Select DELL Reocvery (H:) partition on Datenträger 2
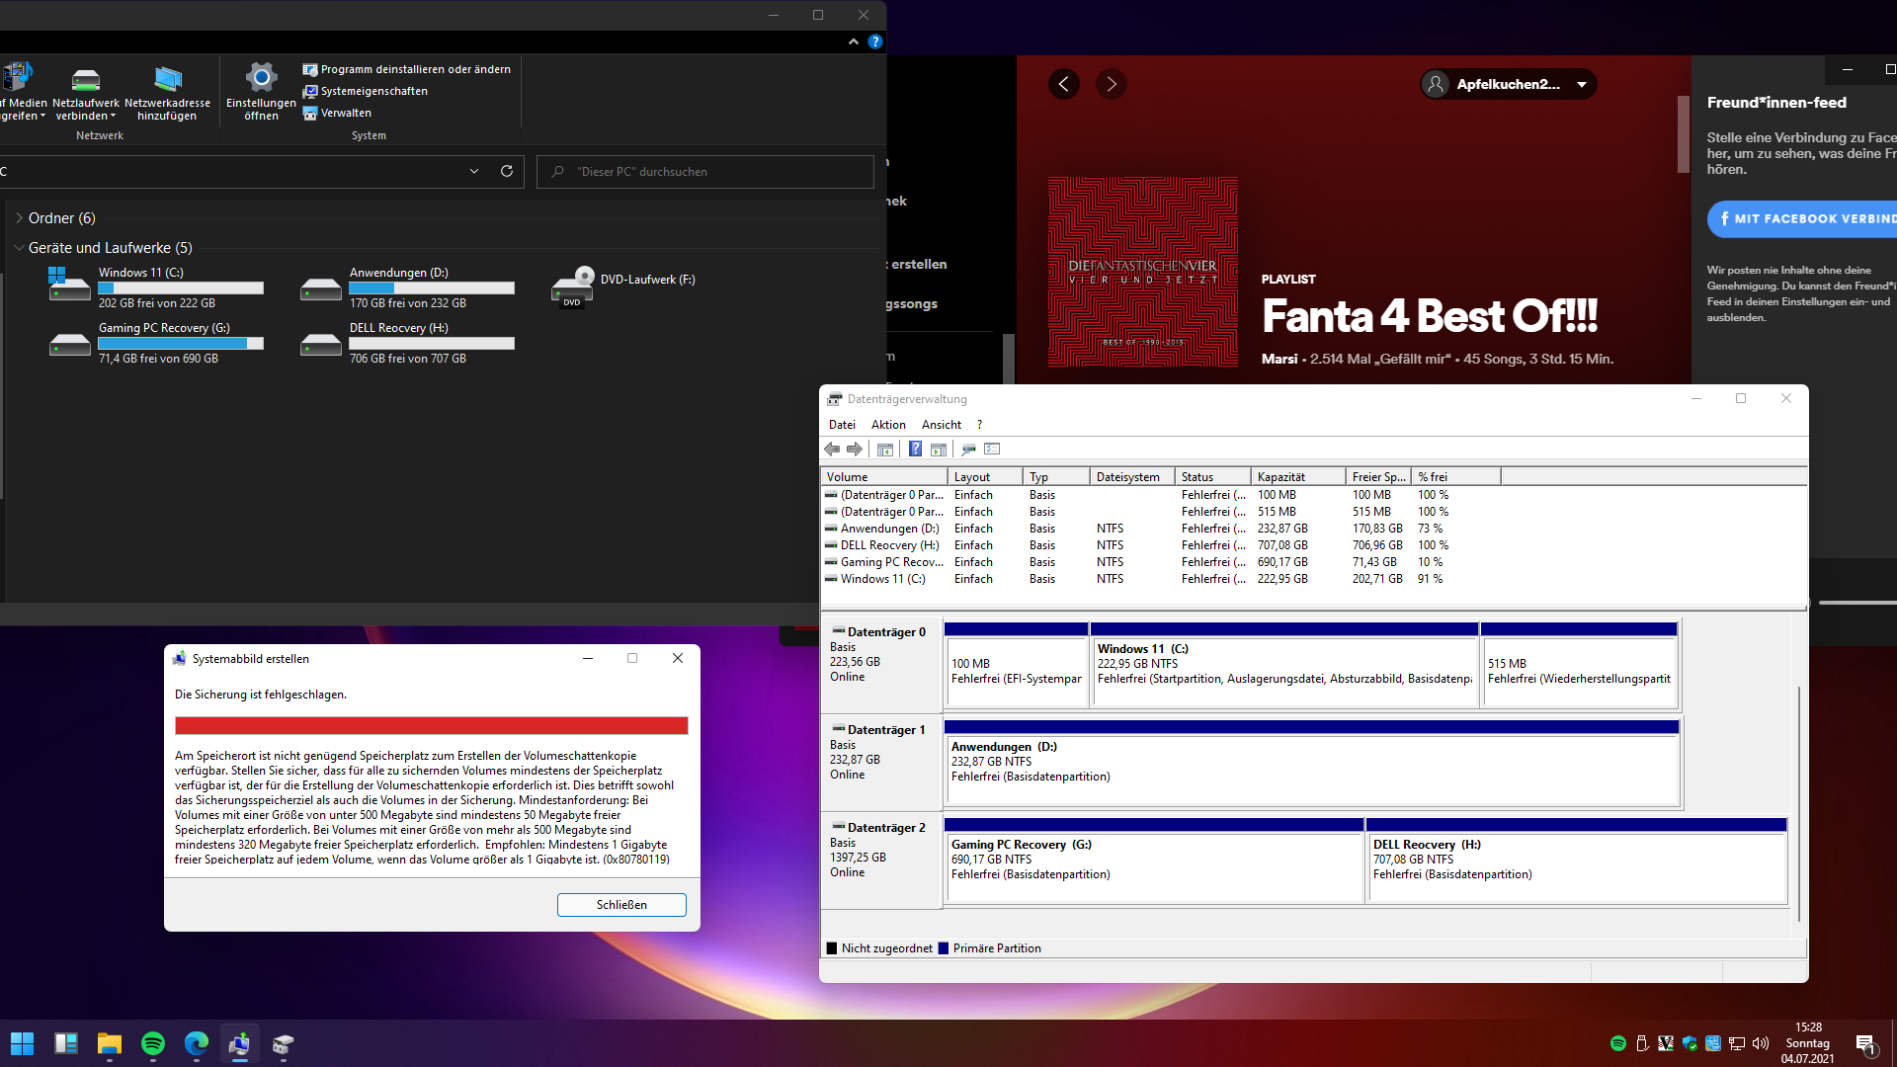Viewport: 1897px width, 1067px height. tap(1577, 860)
